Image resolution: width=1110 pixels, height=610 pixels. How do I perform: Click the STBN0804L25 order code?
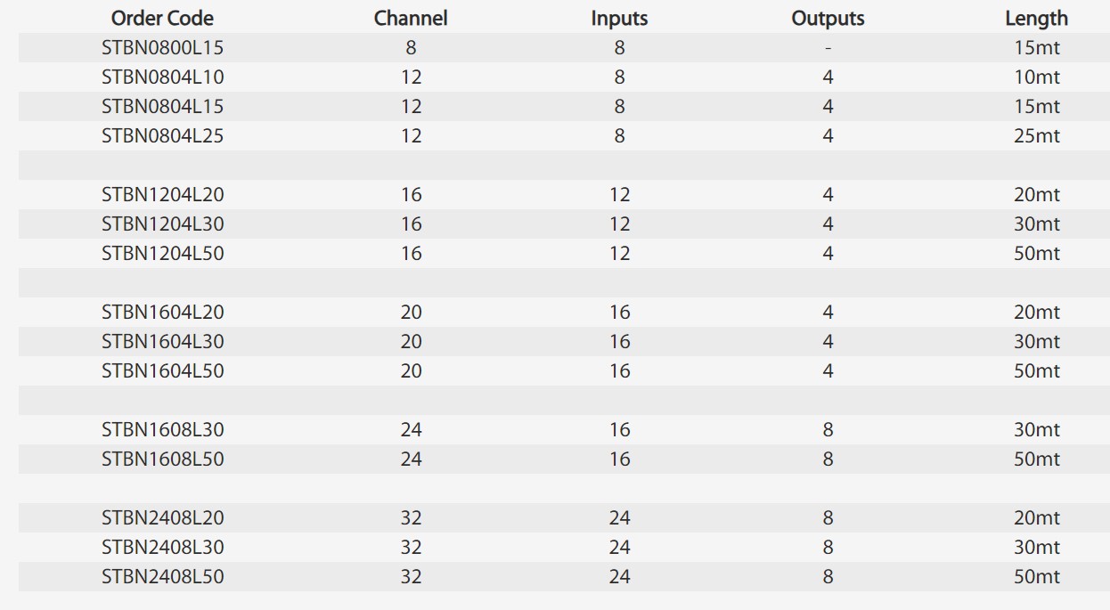[162, 136]
